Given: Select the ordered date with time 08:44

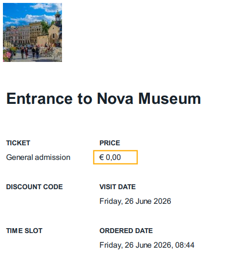Looking at the screenshot, I should [147, 245].
